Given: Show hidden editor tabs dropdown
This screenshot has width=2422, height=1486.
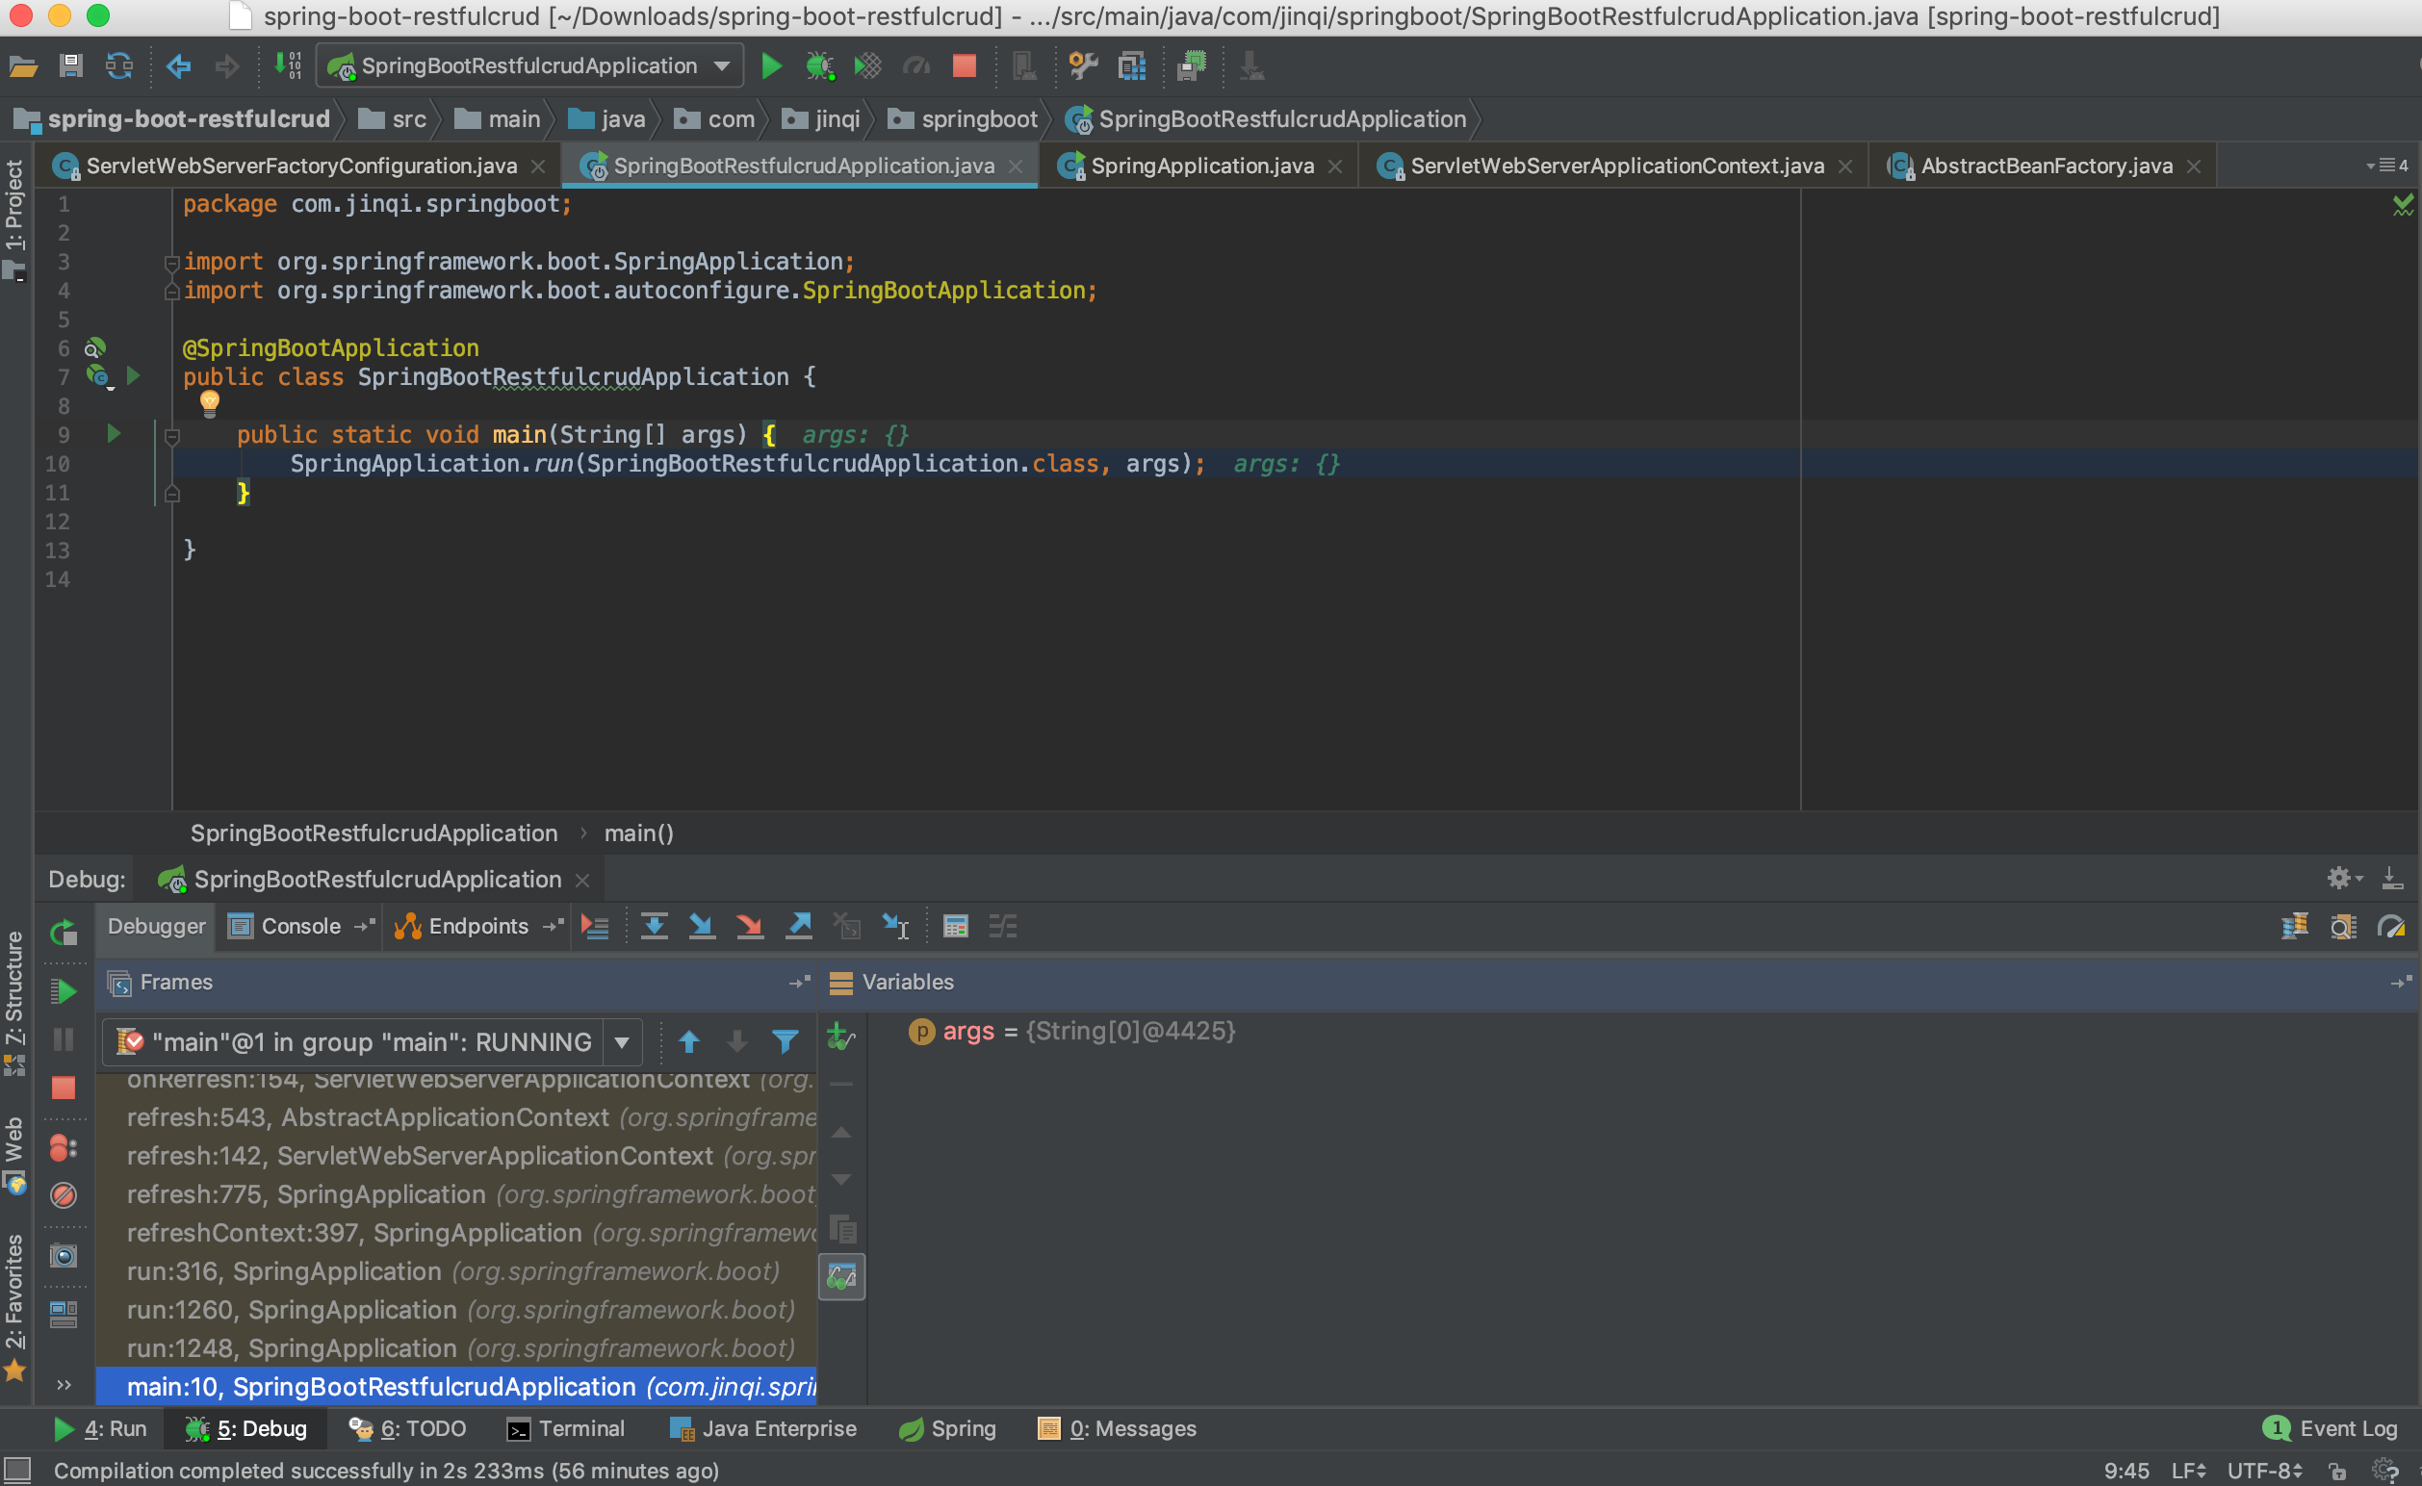Looking at the screenshot, I should (2386, 166).
